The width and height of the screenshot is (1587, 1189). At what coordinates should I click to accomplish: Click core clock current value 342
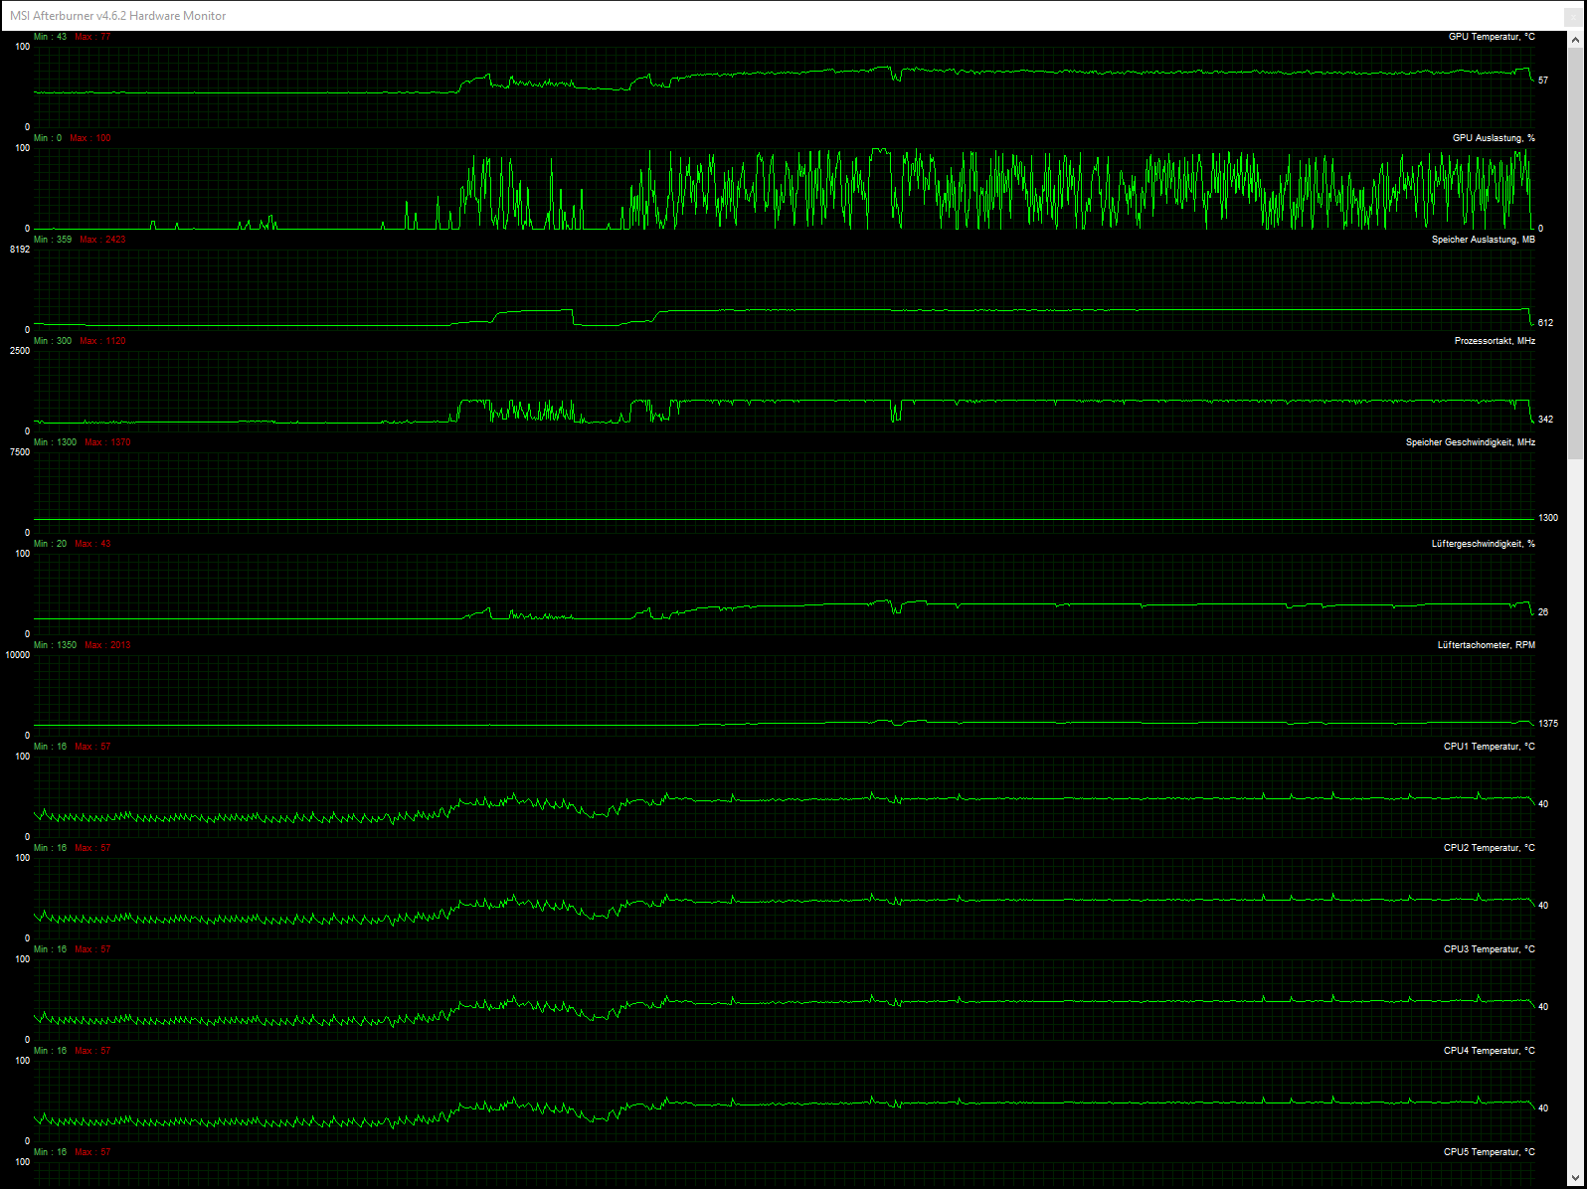1545,420
